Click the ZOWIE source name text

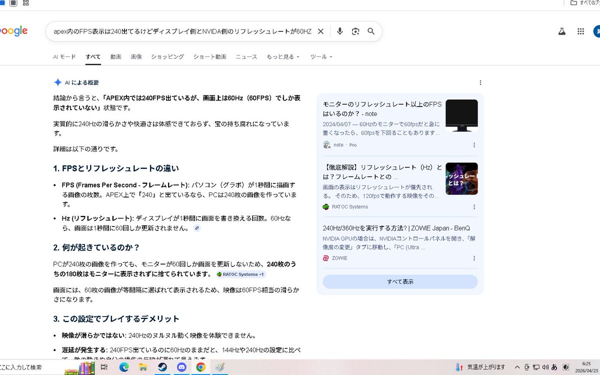339,258
